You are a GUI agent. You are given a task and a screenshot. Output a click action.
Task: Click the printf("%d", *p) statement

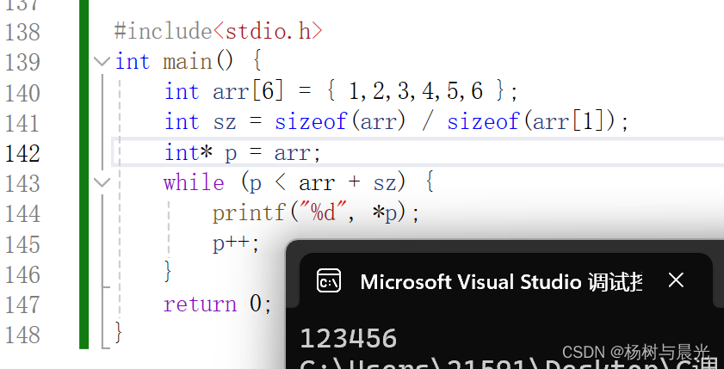click(316, 213)
